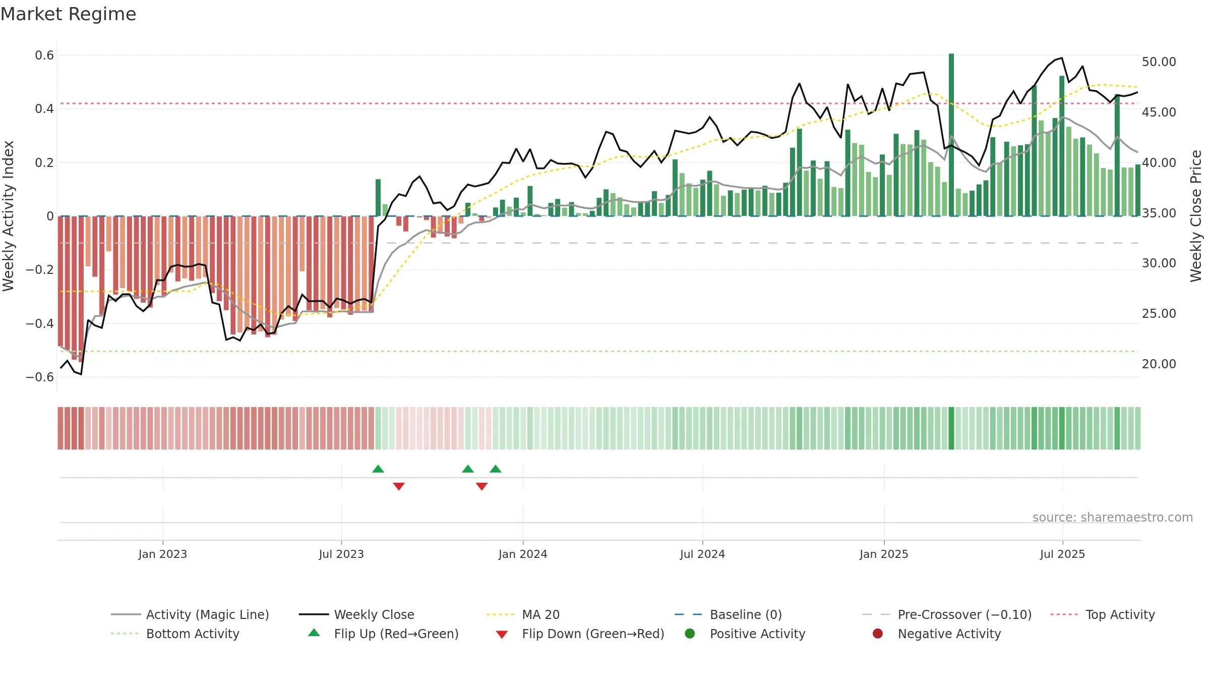Screen dimensions: 1210x681
Task: Click the Jan 2023 axis label
Action: (163, 554)
